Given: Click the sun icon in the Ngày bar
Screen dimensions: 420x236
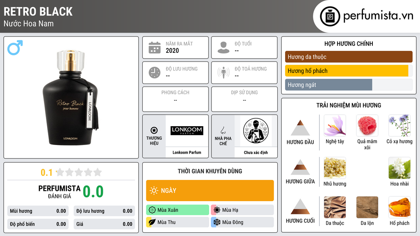Looking at the screenshot, I should pyautogui.click(x=154, y=191).
